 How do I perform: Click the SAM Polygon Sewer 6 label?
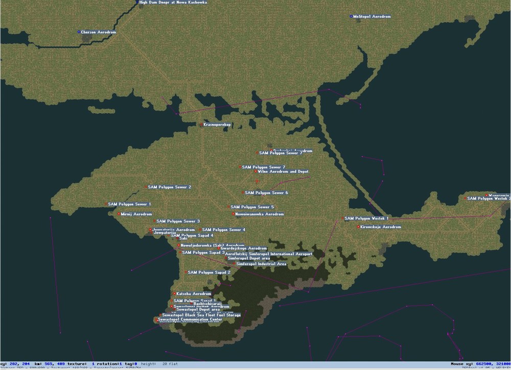point(267,192)
